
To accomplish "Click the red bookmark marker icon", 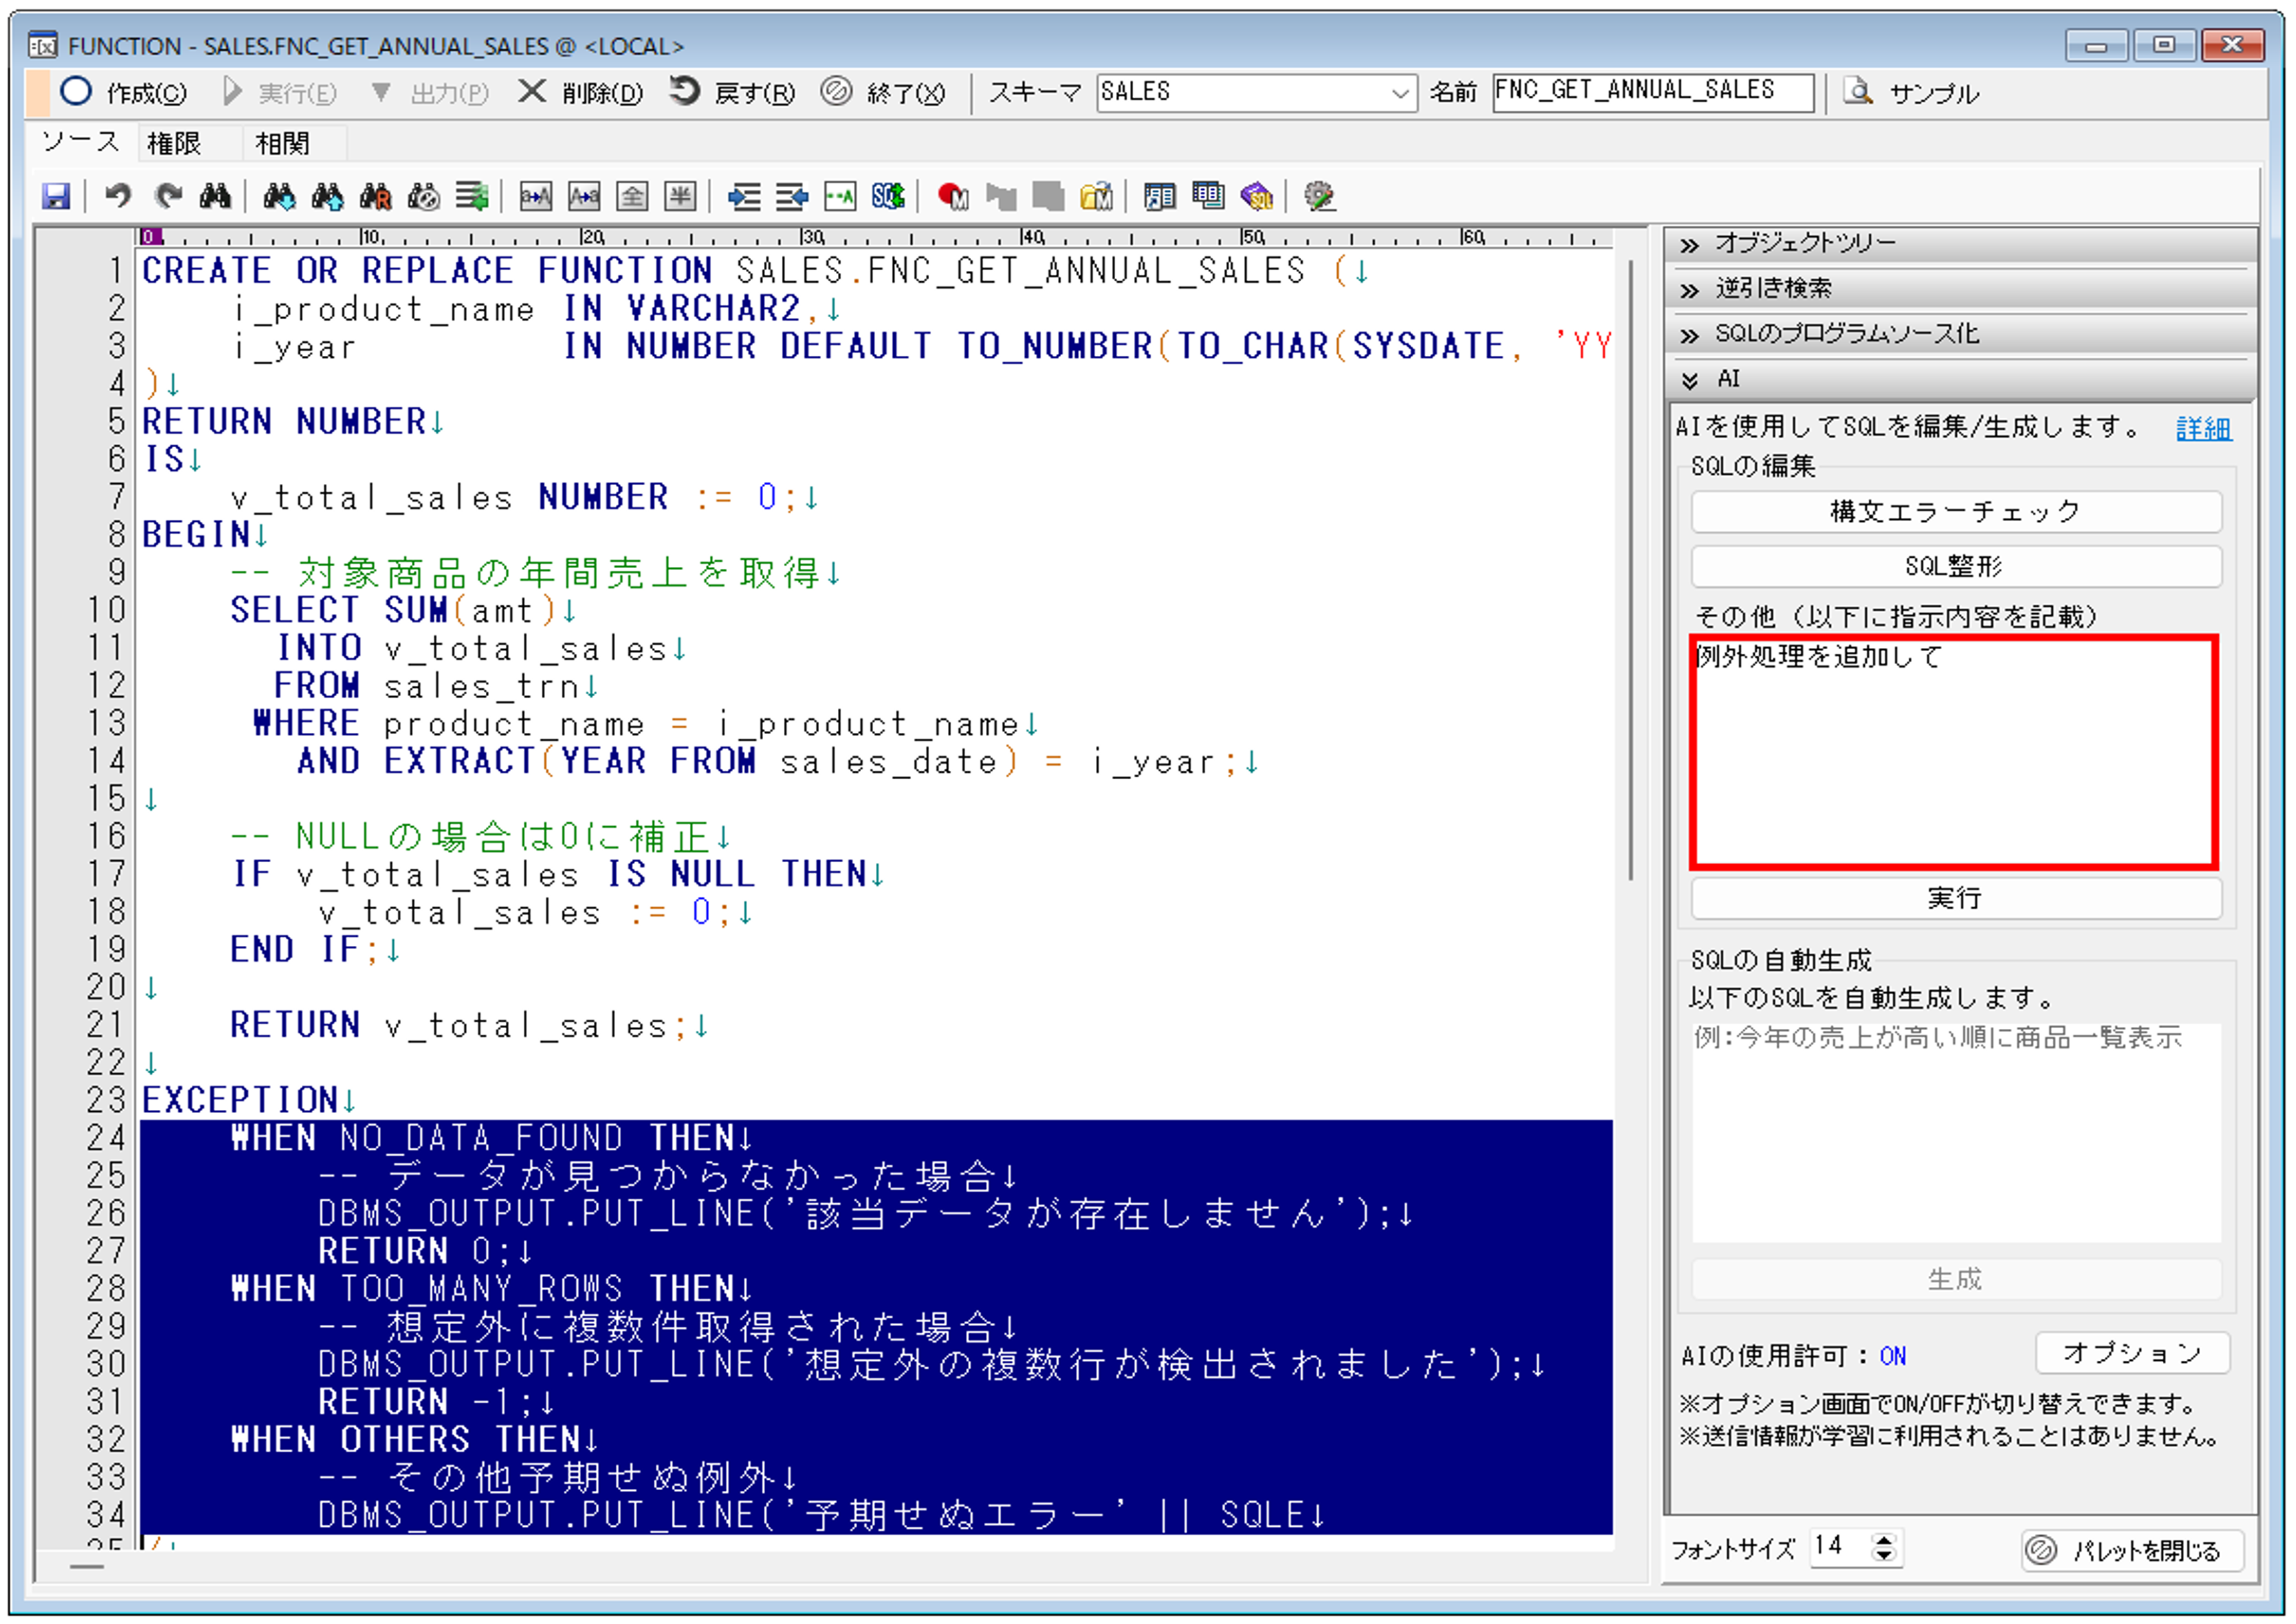I will click(x=952, y=196).
